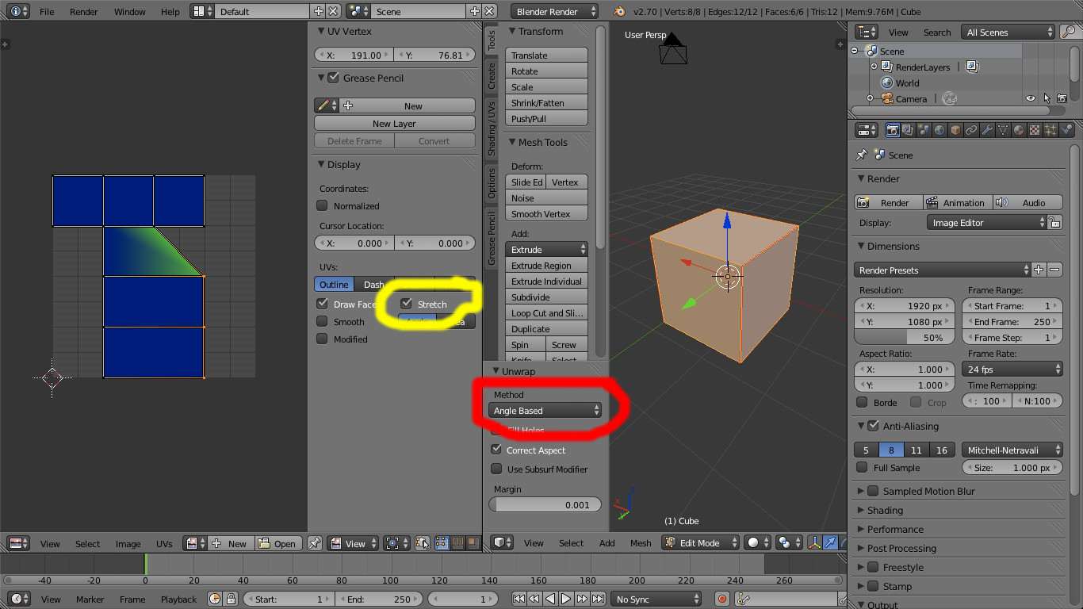Screen dimensions: 1083x609
Task: Click the pin icon in UV editor header
Action: click(315, 543)
